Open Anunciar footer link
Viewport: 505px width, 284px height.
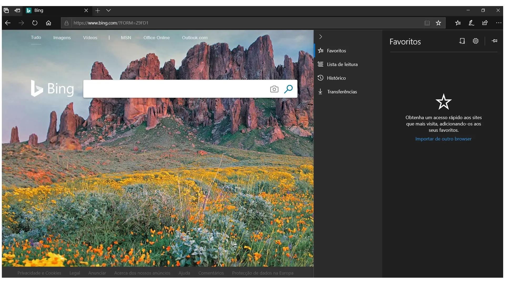97,273
